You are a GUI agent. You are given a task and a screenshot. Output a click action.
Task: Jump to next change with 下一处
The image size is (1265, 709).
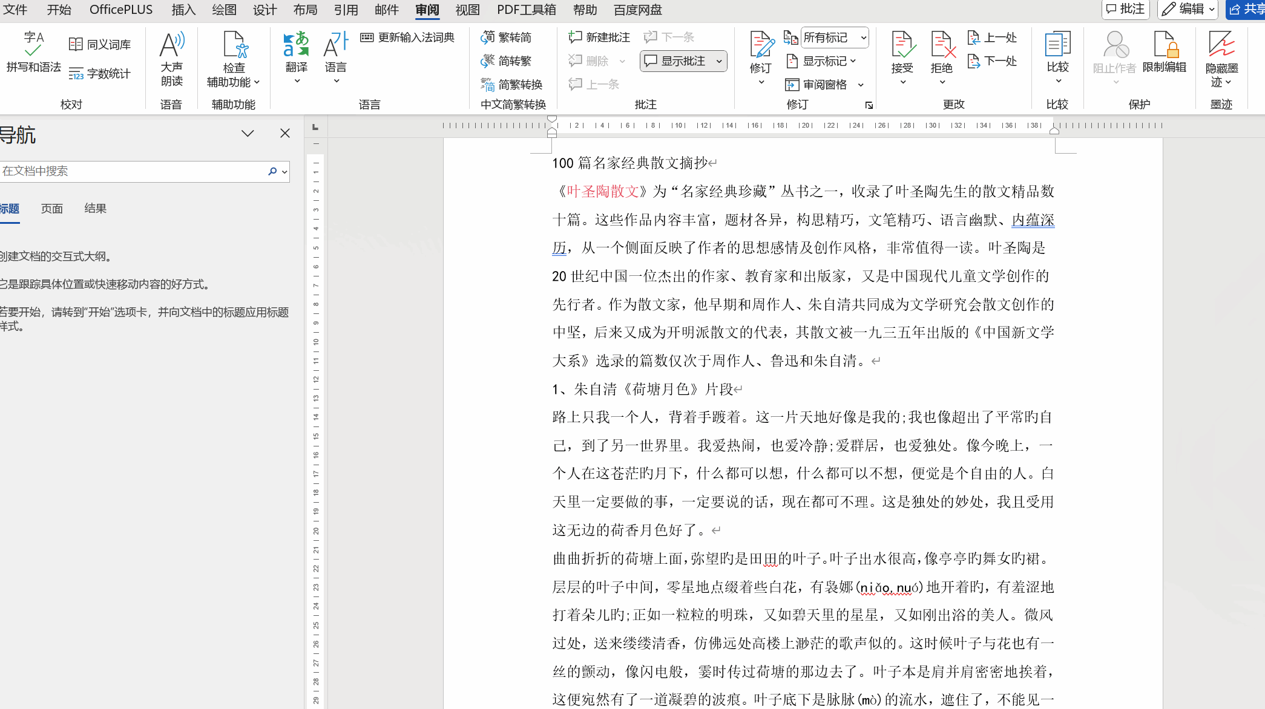pyautogui.click(x=993, y=61)
